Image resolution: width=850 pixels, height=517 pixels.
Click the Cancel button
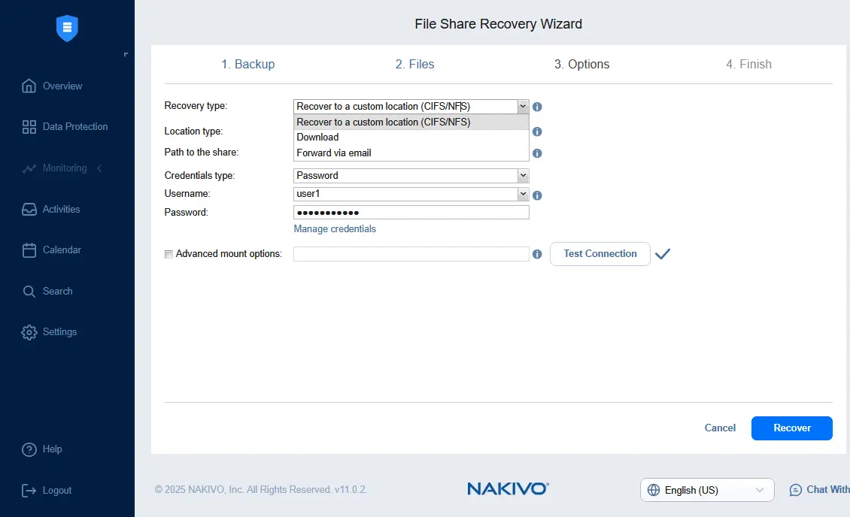720,428
